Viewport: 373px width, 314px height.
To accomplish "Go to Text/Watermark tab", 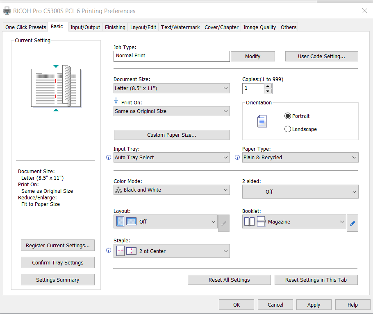I will point(180,27).
